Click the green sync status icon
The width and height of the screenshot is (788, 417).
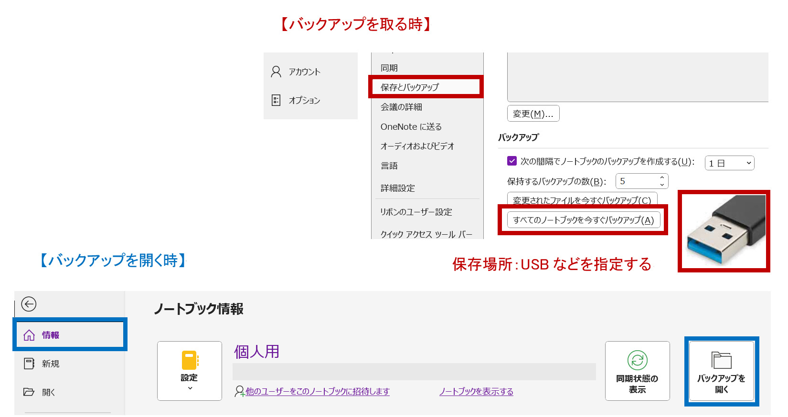pyautogui.click(x=638, y=360)
